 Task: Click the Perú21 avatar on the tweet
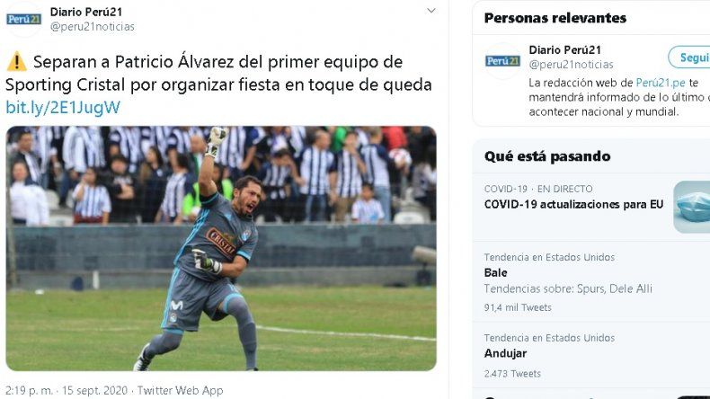coord(23,19)
